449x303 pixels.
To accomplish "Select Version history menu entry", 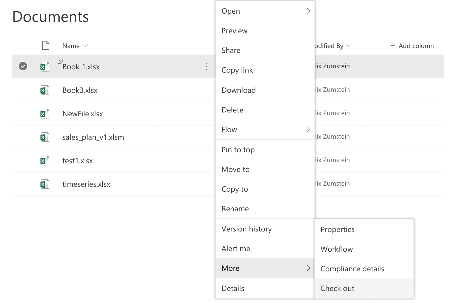I will pyautogui.click(x=246, y=229).
